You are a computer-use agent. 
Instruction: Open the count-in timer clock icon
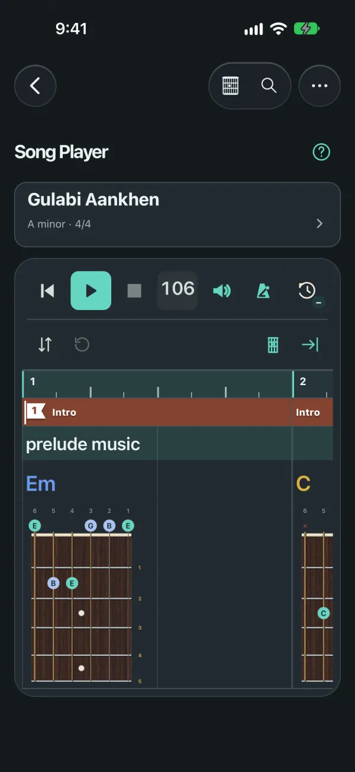(x=308, y=291)
